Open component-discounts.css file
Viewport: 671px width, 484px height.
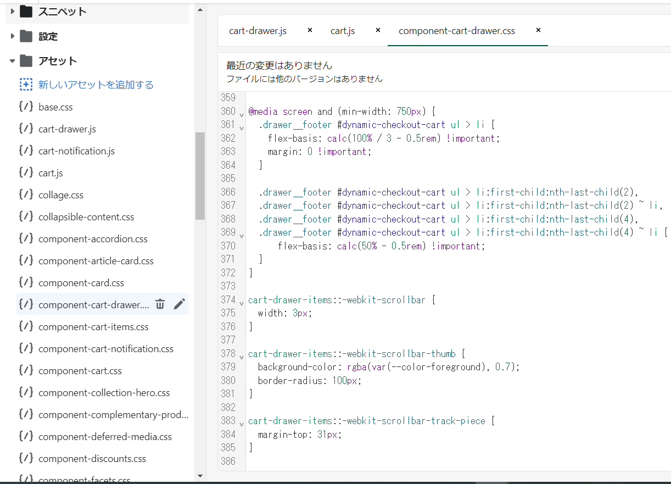(x=92, y=459)
